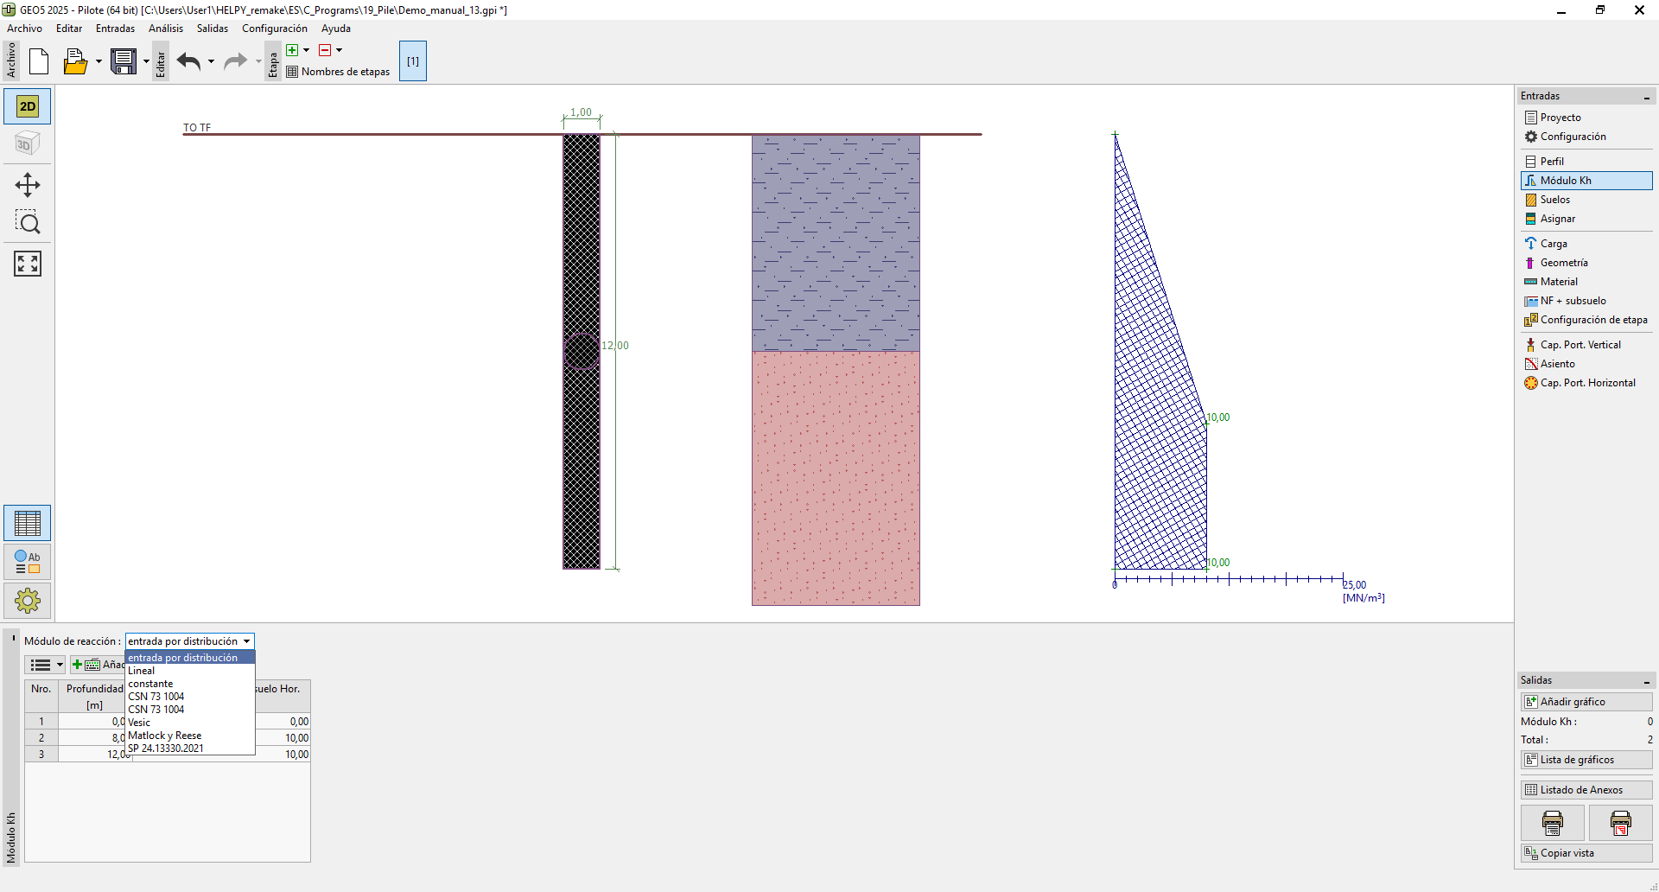Viewport: 1659px width, 892px height.
Task: Switch to 2D view mode
Action: coord(28,106)
